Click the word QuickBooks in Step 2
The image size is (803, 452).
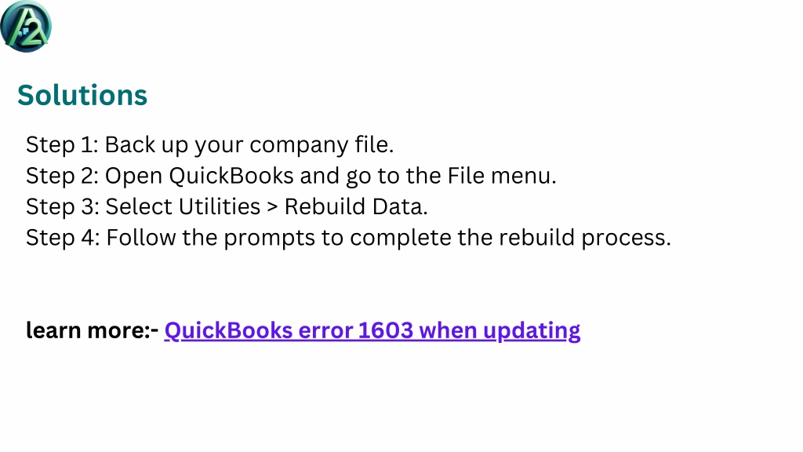pos(231,176)
